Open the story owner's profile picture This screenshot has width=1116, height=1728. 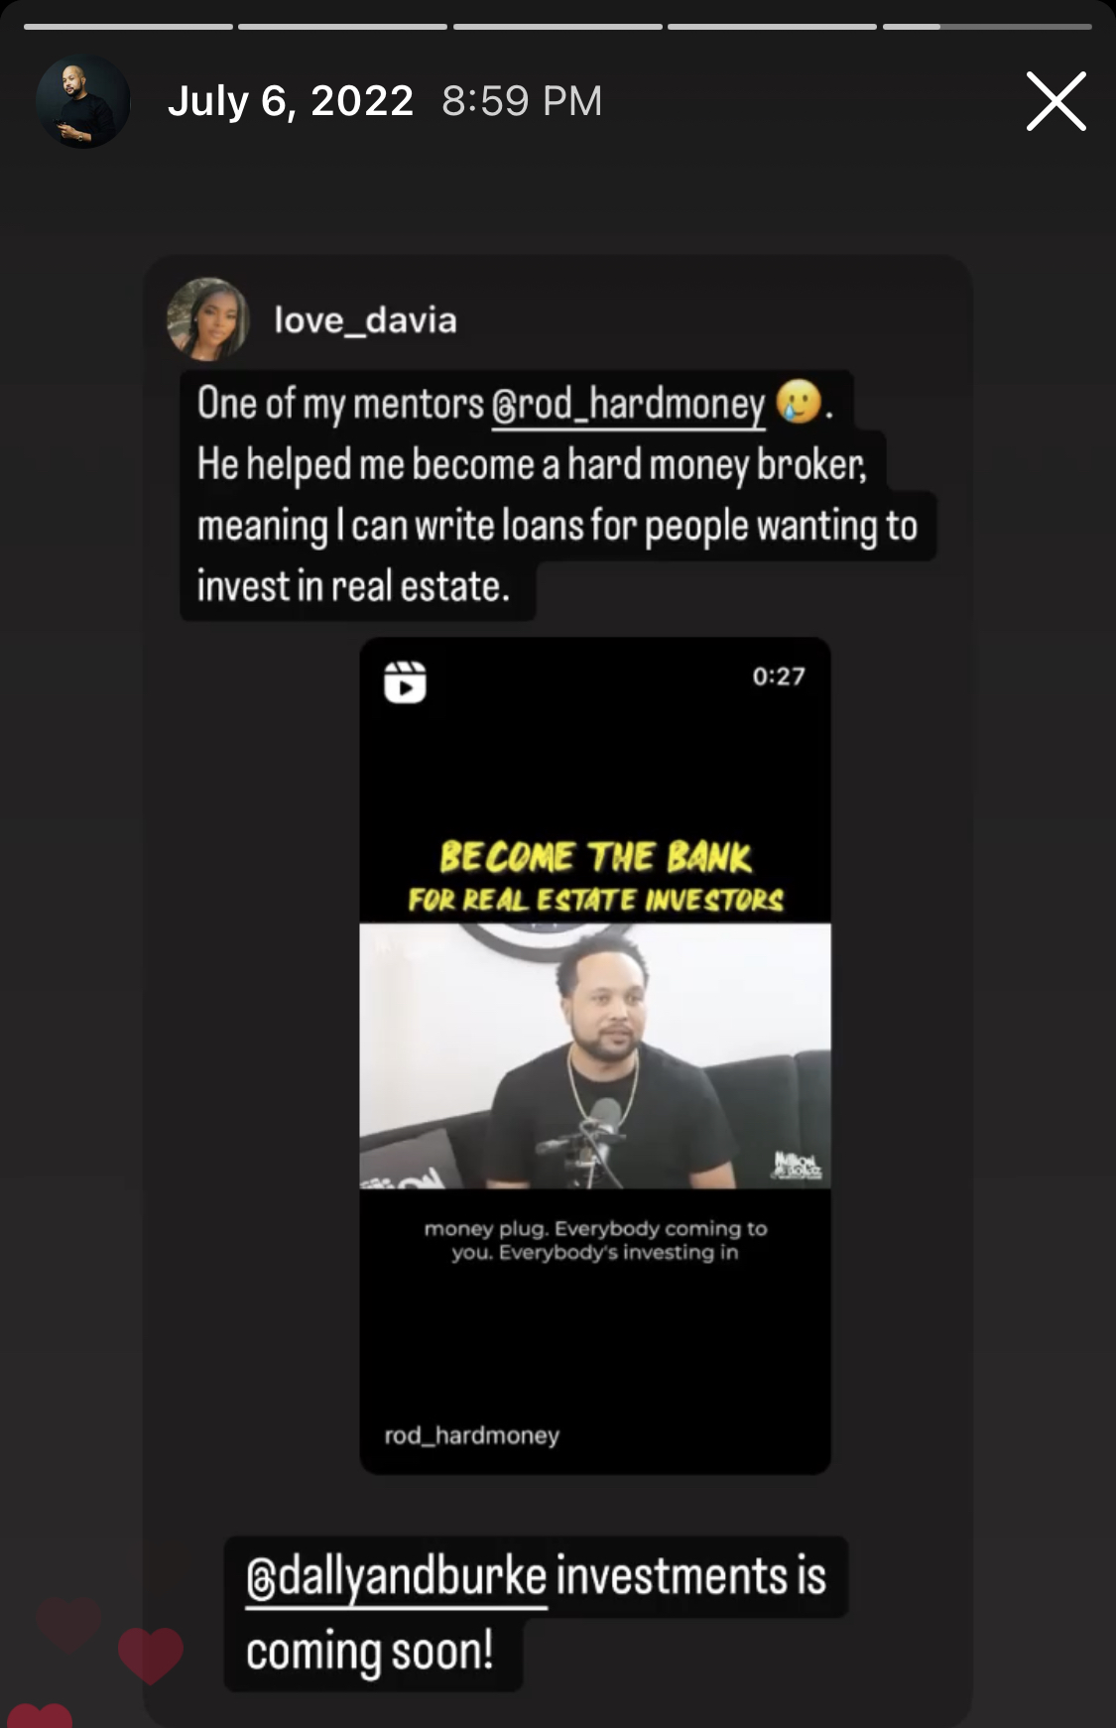click(83, 101)
